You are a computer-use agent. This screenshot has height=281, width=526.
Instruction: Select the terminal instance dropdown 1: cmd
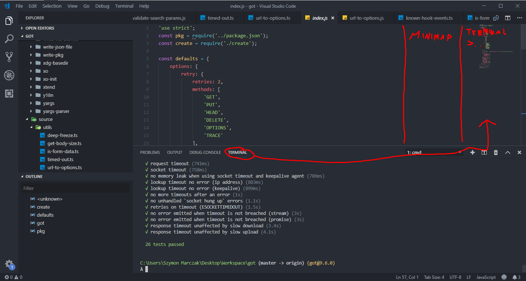coord(434,152)
